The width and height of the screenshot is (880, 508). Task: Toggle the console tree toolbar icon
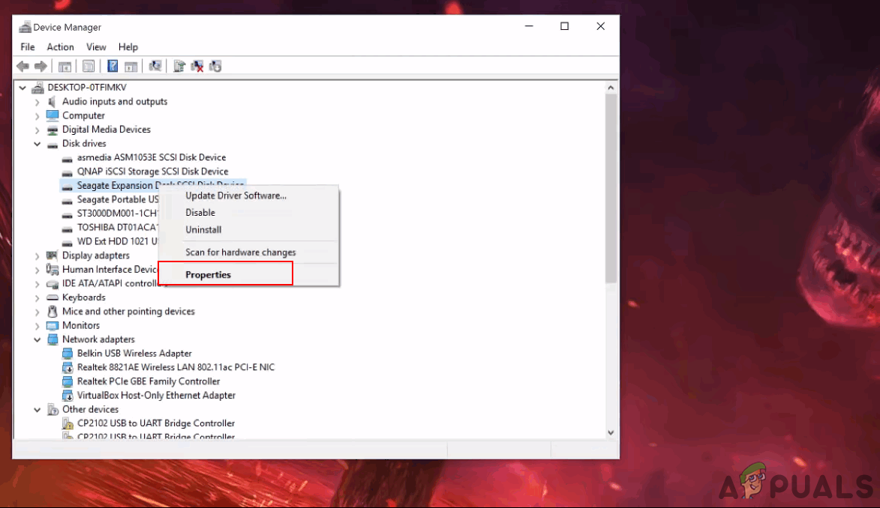[65, 67]
